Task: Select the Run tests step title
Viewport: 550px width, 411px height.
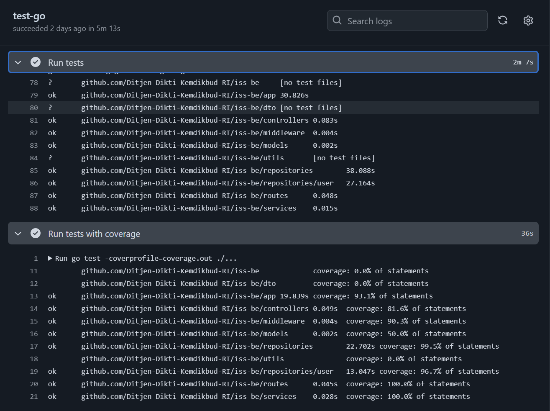Action: point(66,62)
